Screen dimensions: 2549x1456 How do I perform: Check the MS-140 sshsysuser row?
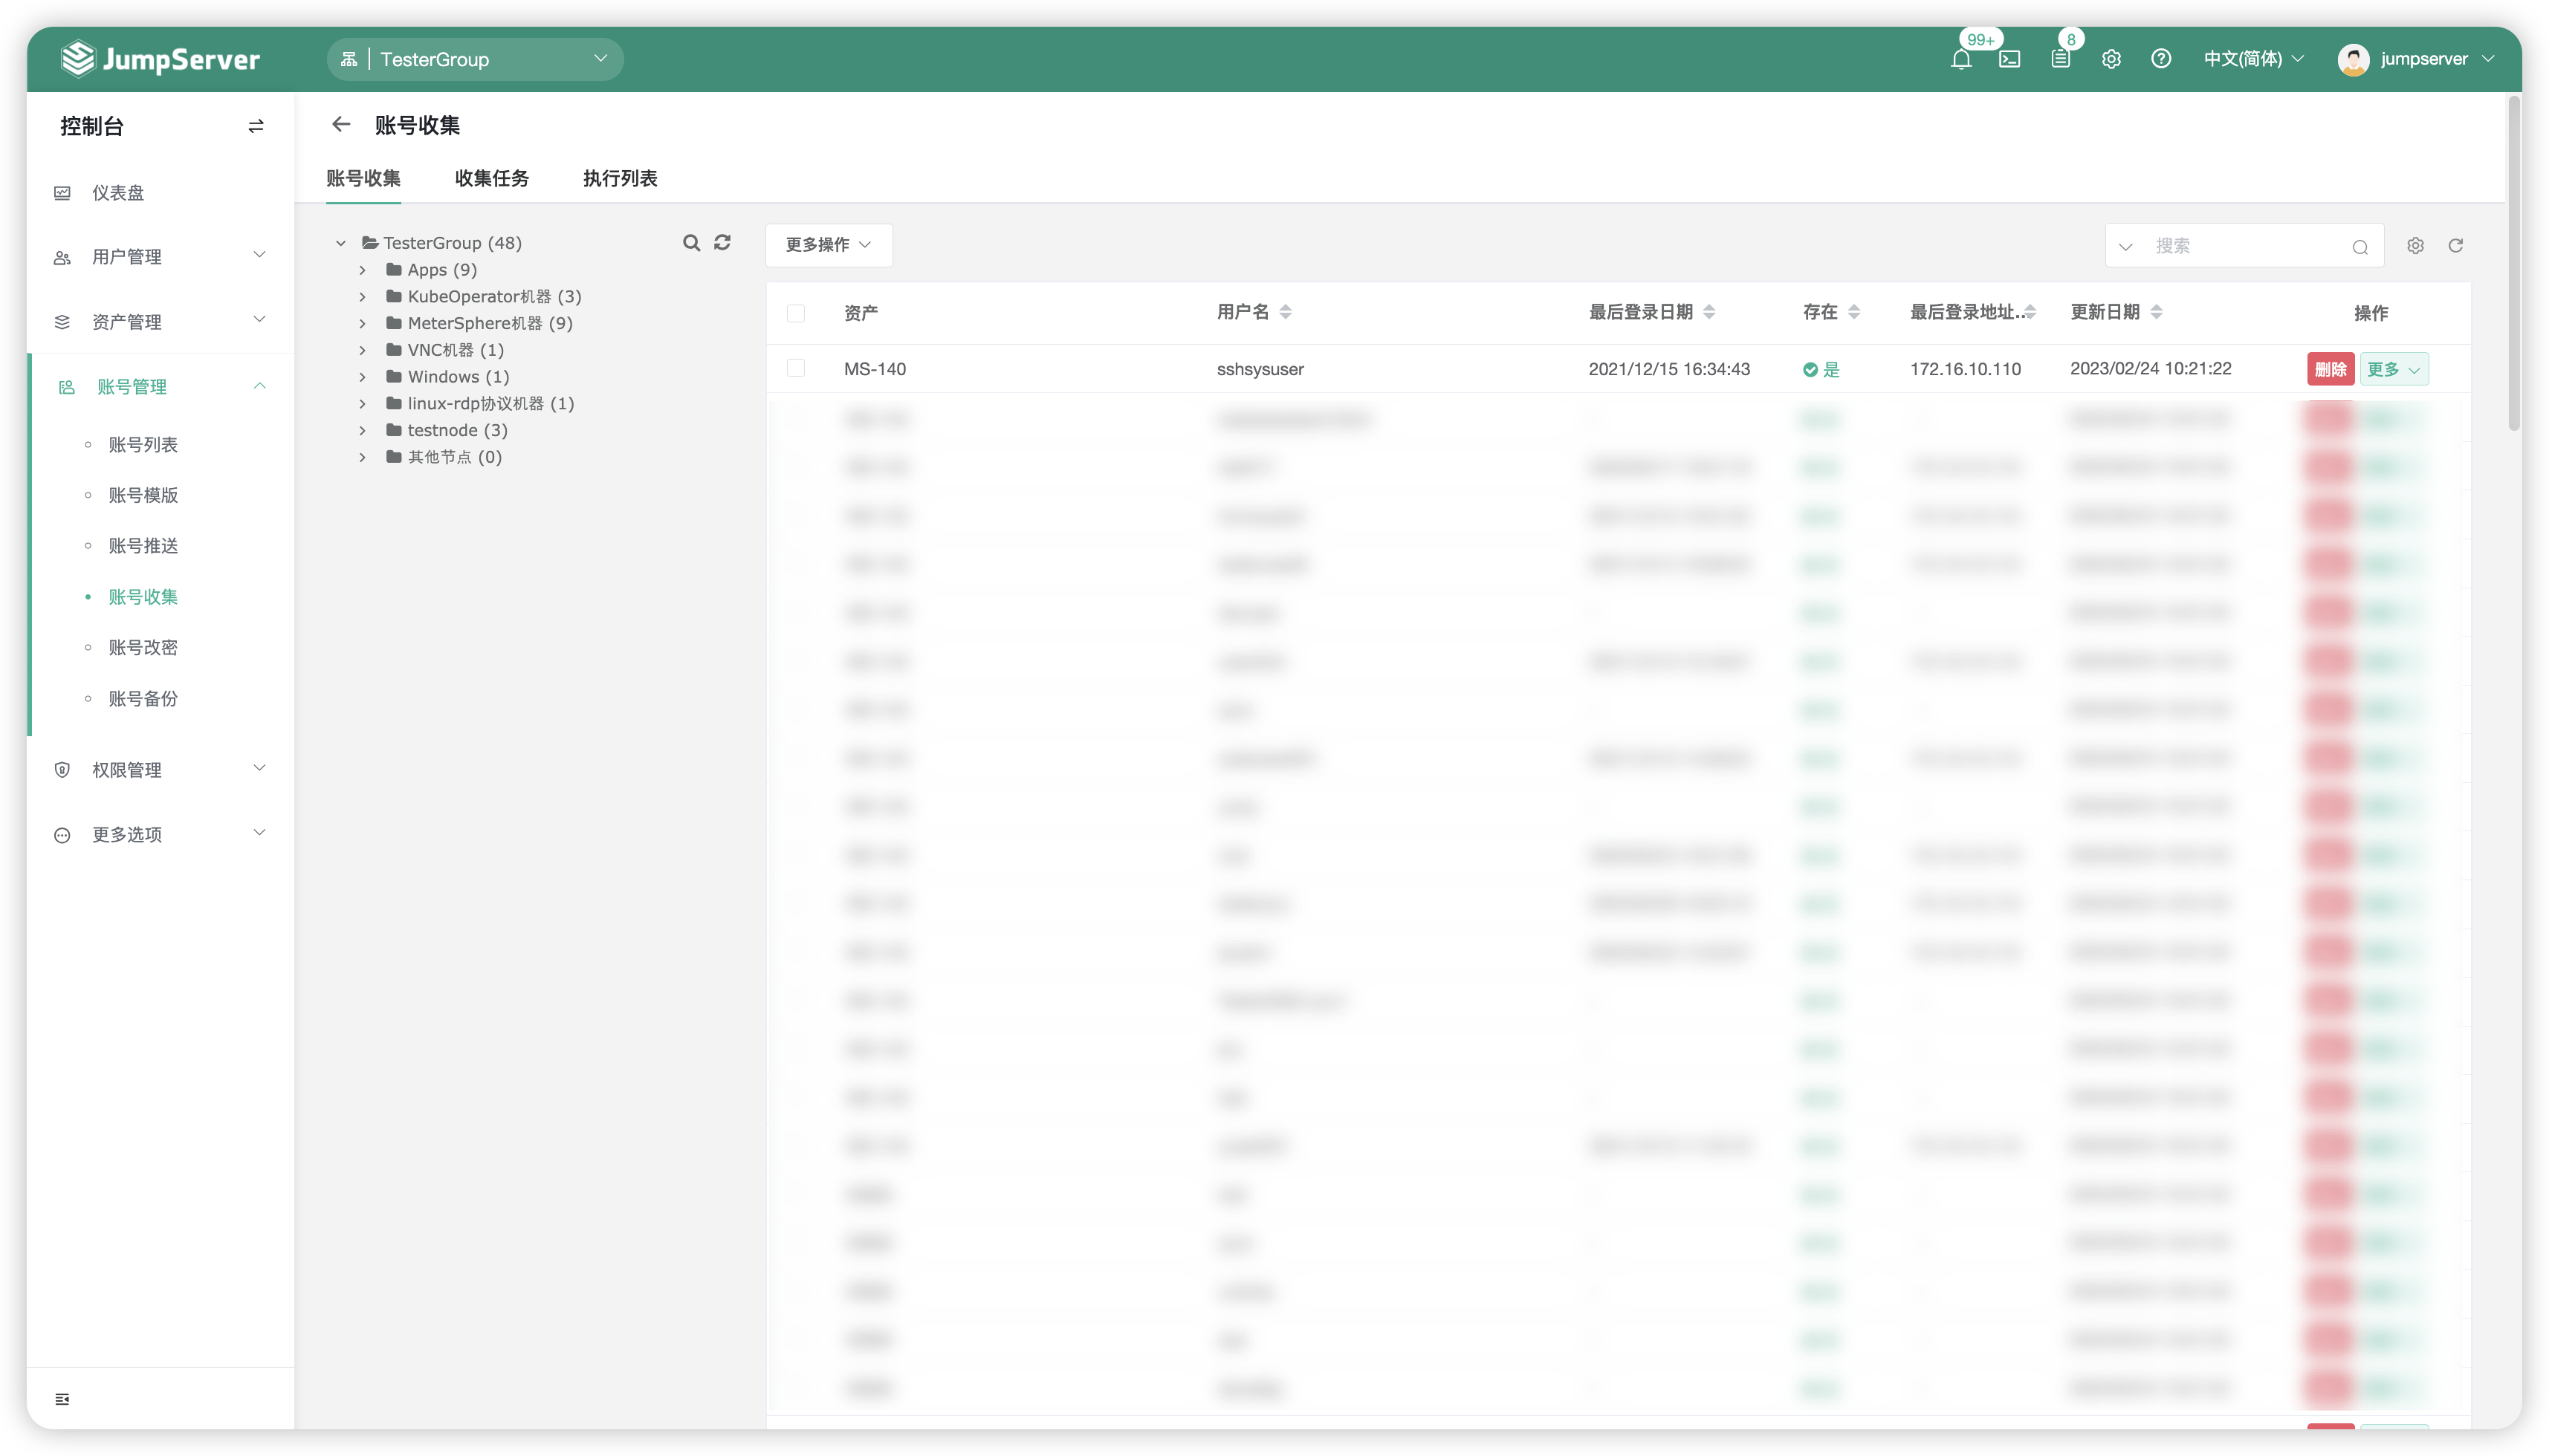tap(797, 368)
